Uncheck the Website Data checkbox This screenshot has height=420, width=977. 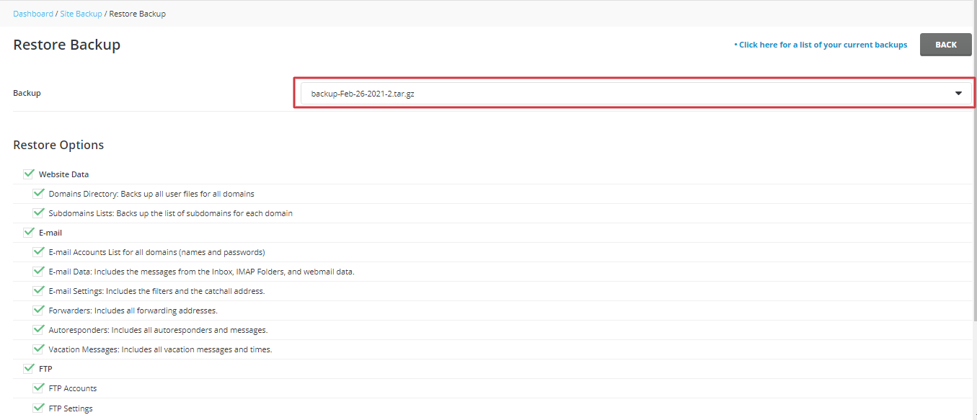click(x=29, y=174)
